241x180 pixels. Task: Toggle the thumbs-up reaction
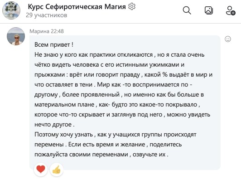(x=57, y=170)
